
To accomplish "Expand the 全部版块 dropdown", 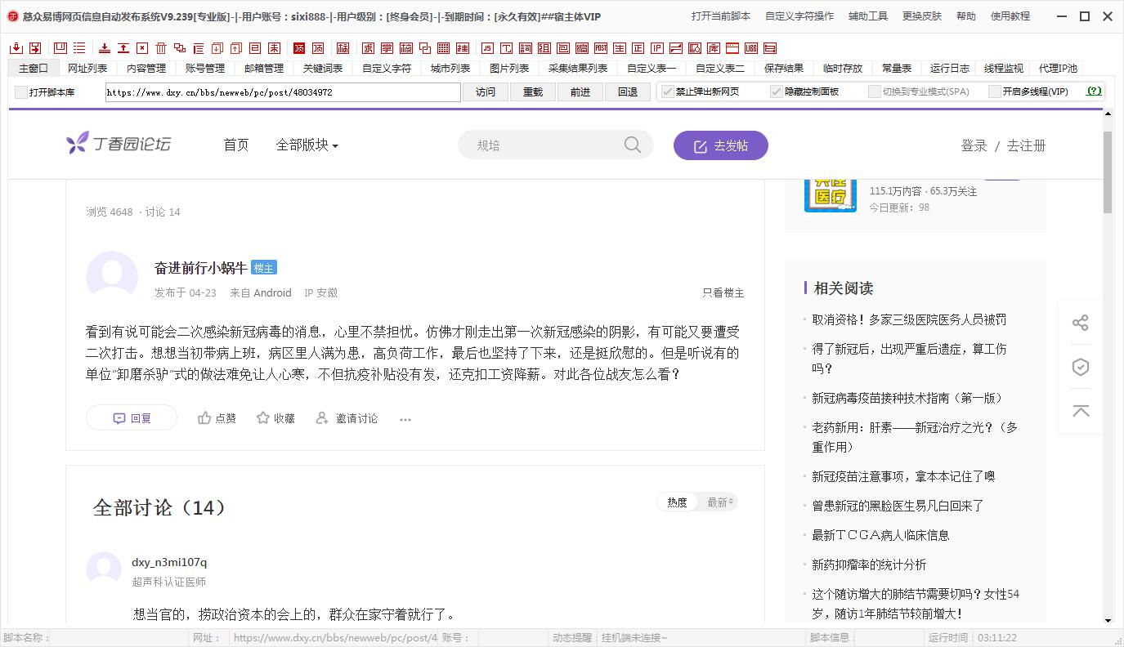I will (x=307, y=145).
